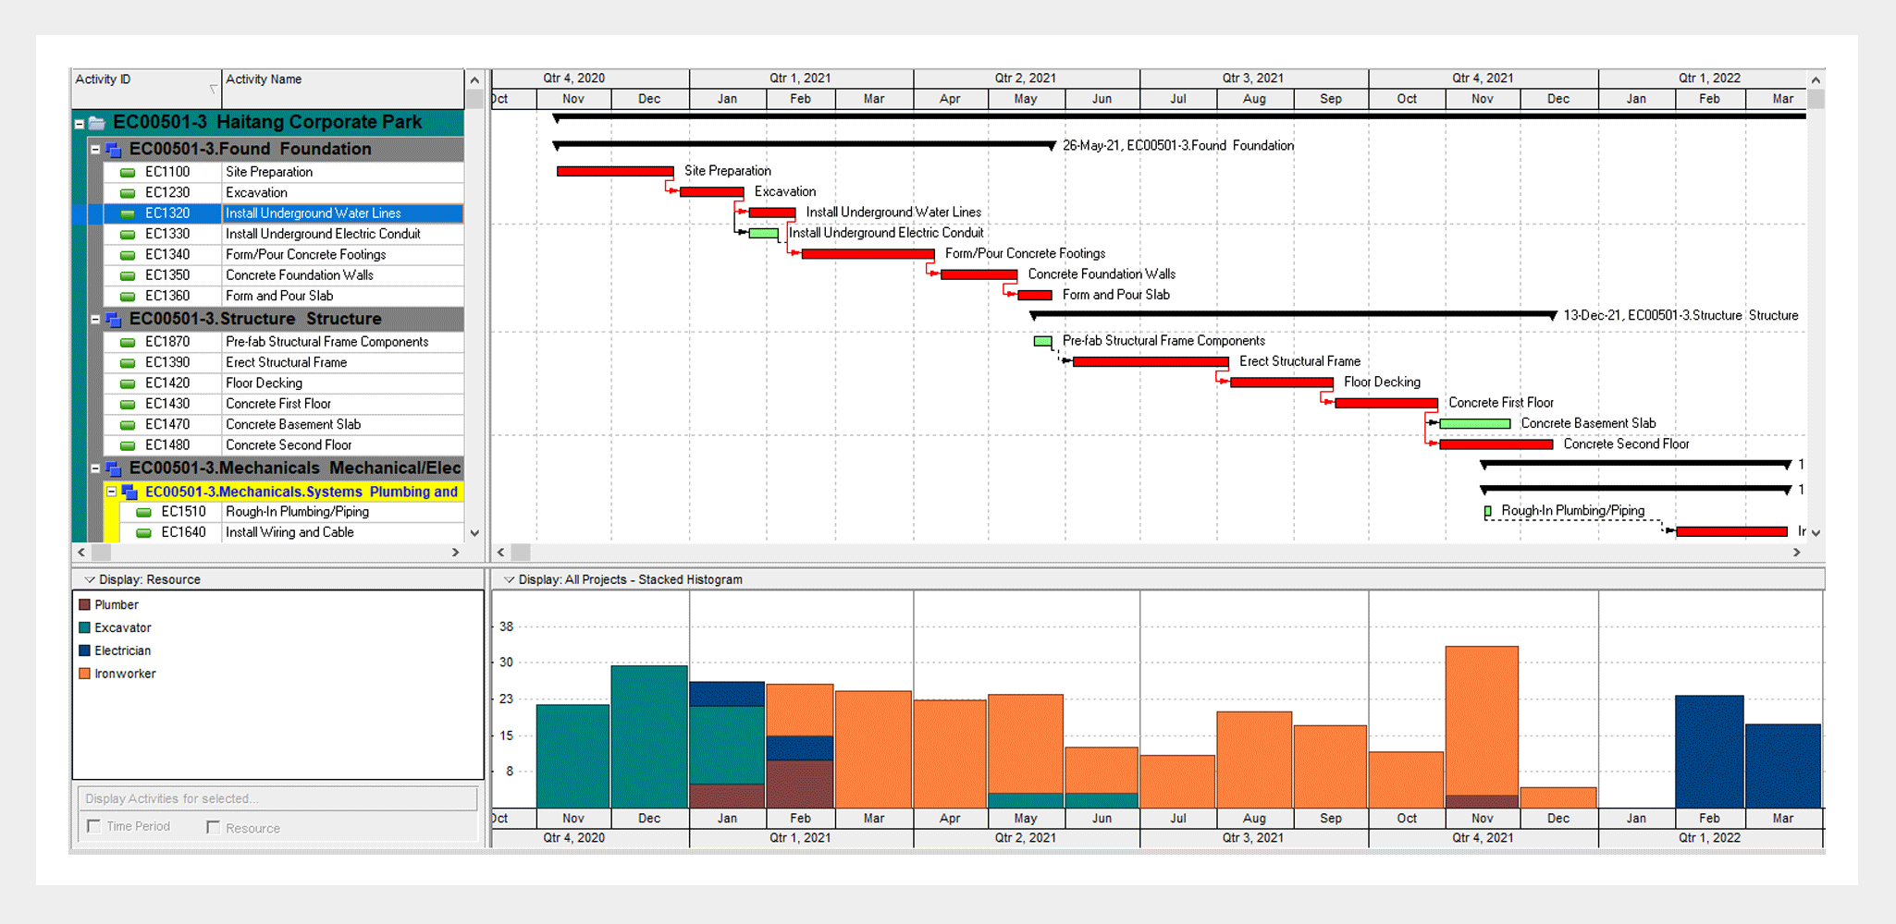Enable the Resource checkbox
Image resolution: width=1896 pixels, height=924 pixels.
pos(214,827)
